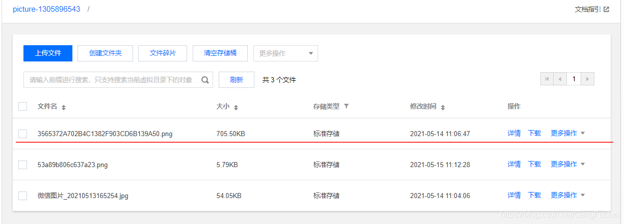Screen dimensions: 624x224
Task: Filter by storage type funnel icon
Action: pos(347,107)
